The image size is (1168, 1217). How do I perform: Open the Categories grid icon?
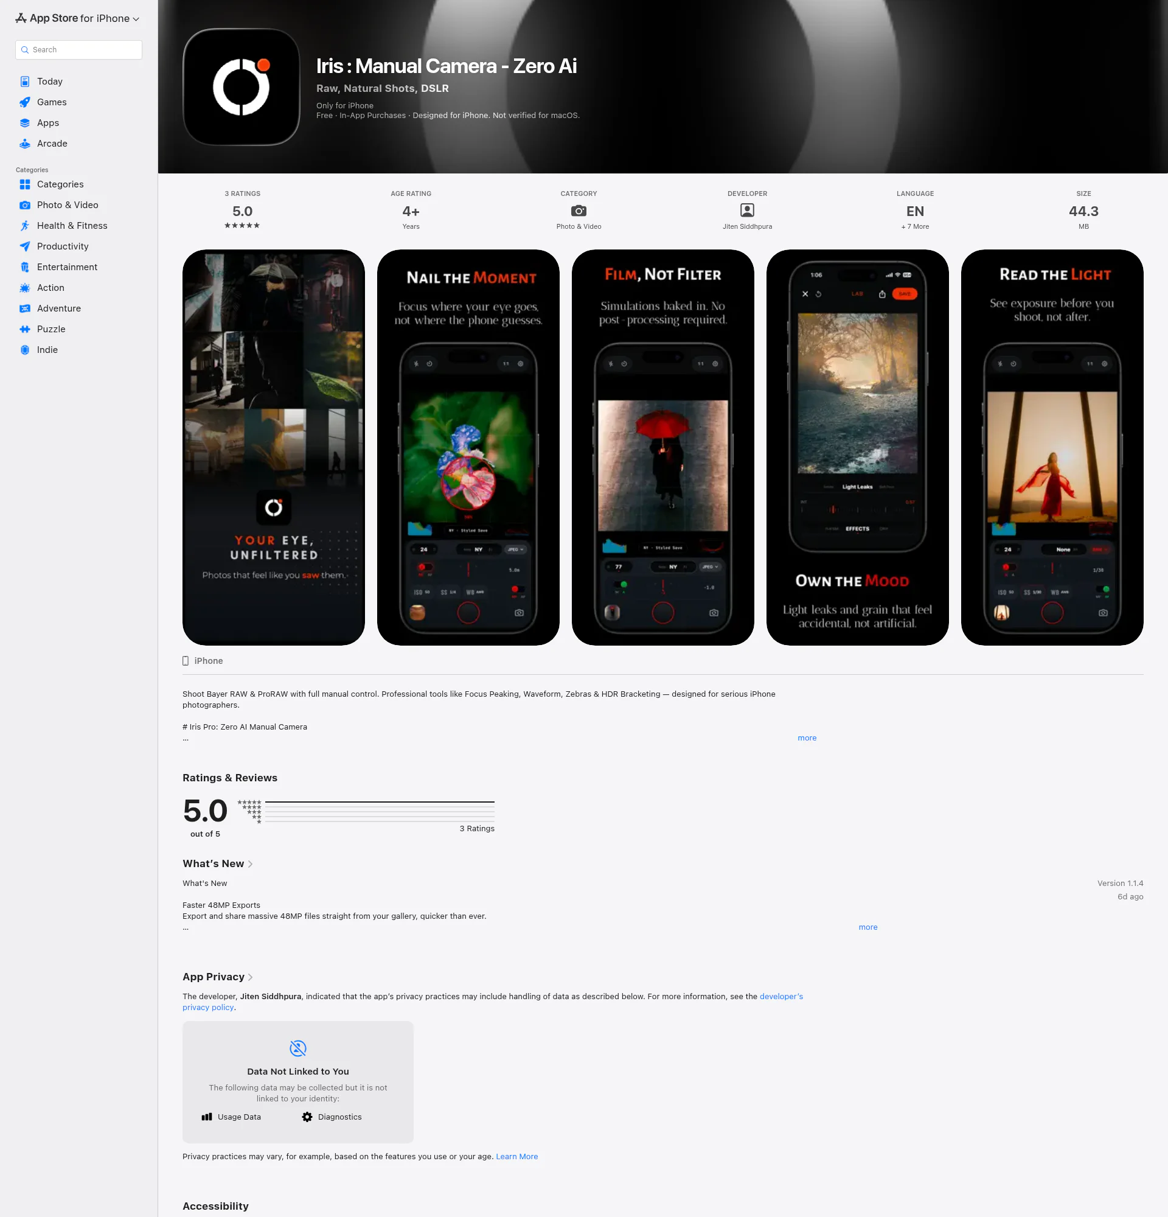(25, 184)
